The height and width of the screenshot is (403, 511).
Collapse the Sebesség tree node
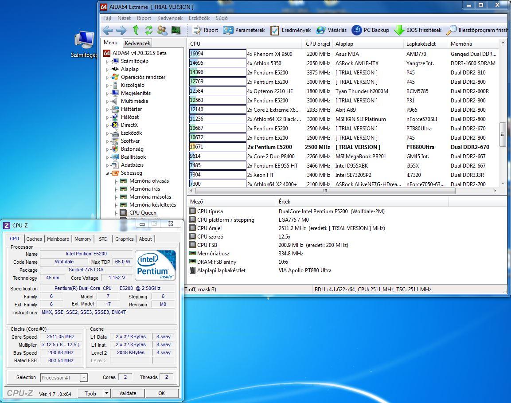click(108, 173)
